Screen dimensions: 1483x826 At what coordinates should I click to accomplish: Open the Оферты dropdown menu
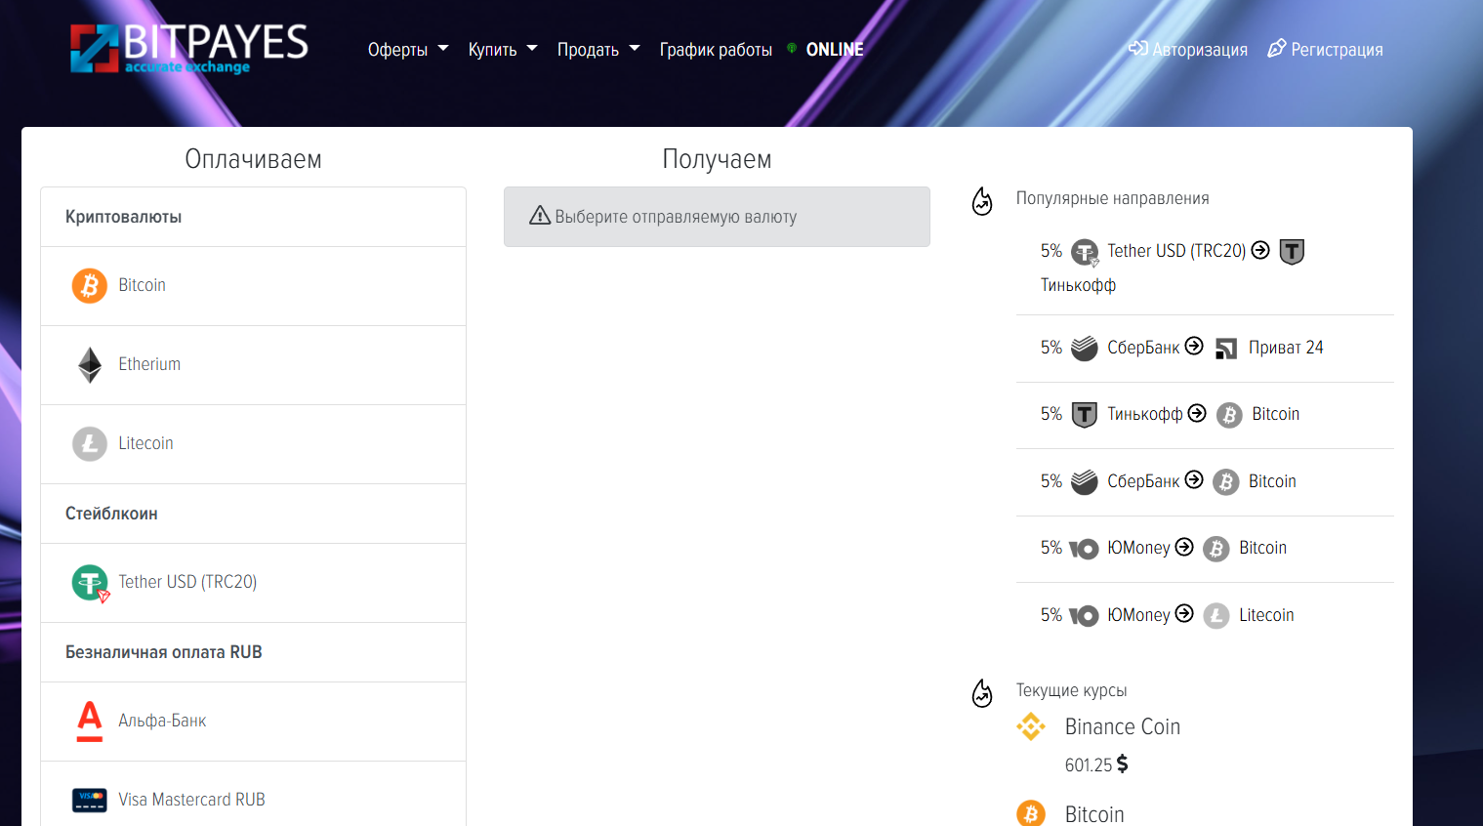point(408,50)
